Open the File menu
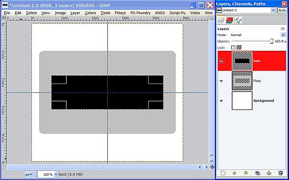Image resolution: width=289 pixels, height=180 pixels. coord(7,13)
